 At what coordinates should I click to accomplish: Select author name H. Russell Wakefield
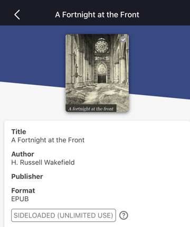coord(43,162)
